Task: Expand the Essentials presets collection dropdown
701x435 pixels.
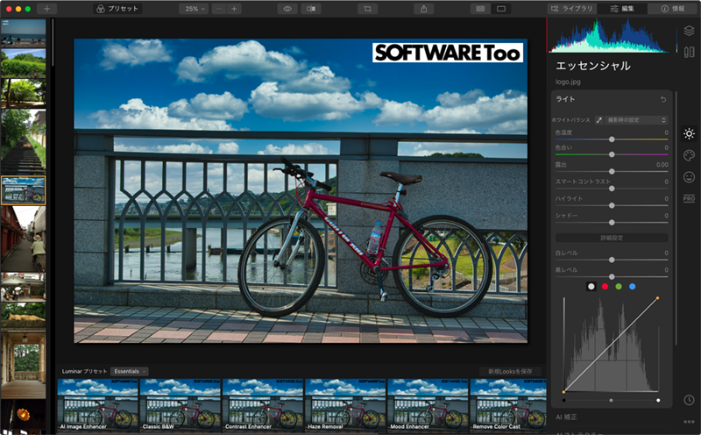Action: click(x=131, y=372)
